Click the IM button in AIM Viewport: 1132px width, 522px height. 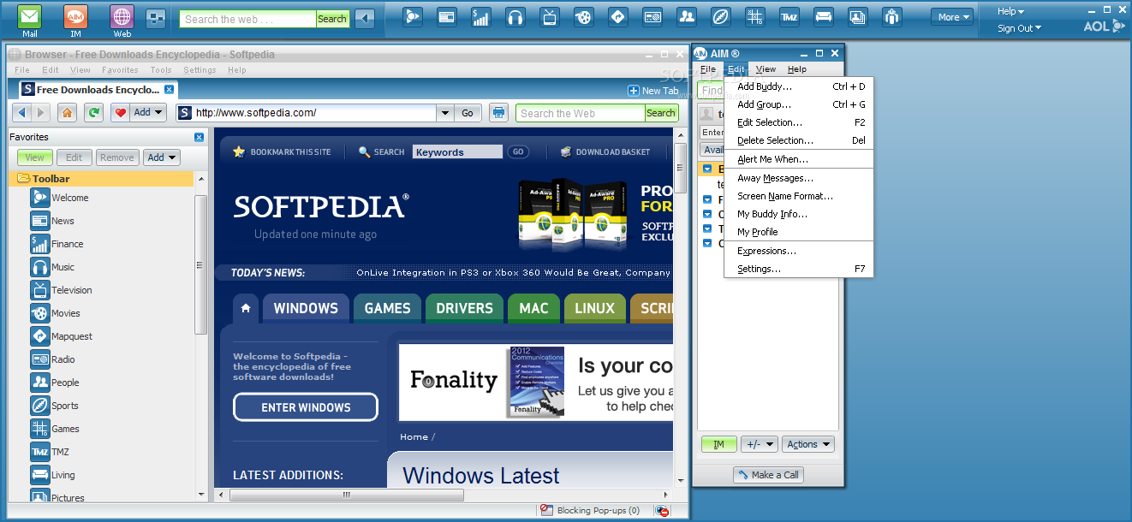[x=718, y=444]
